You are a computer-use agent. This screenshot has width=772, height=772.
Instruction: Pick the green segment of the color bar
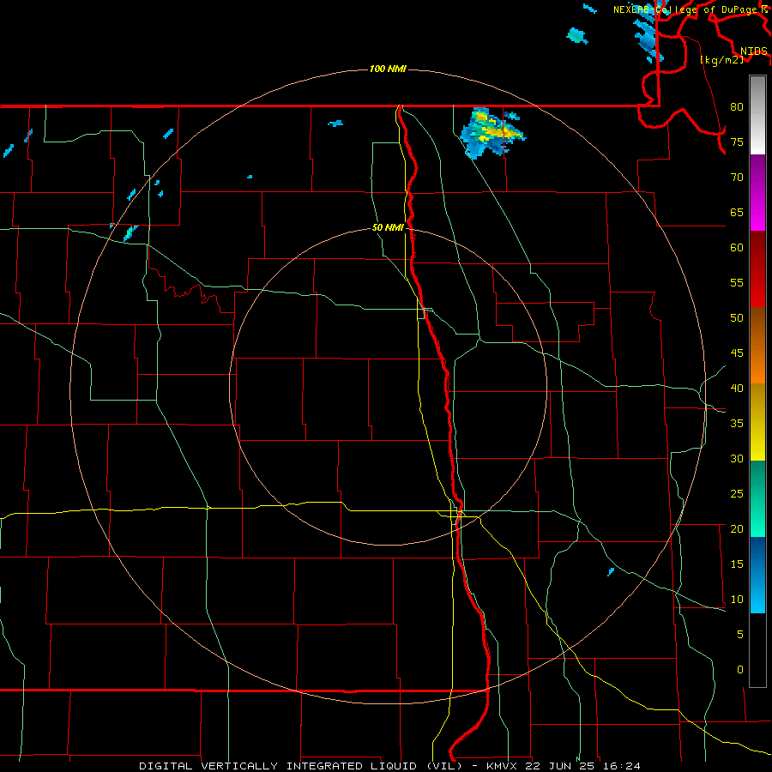tap(757, 498)
